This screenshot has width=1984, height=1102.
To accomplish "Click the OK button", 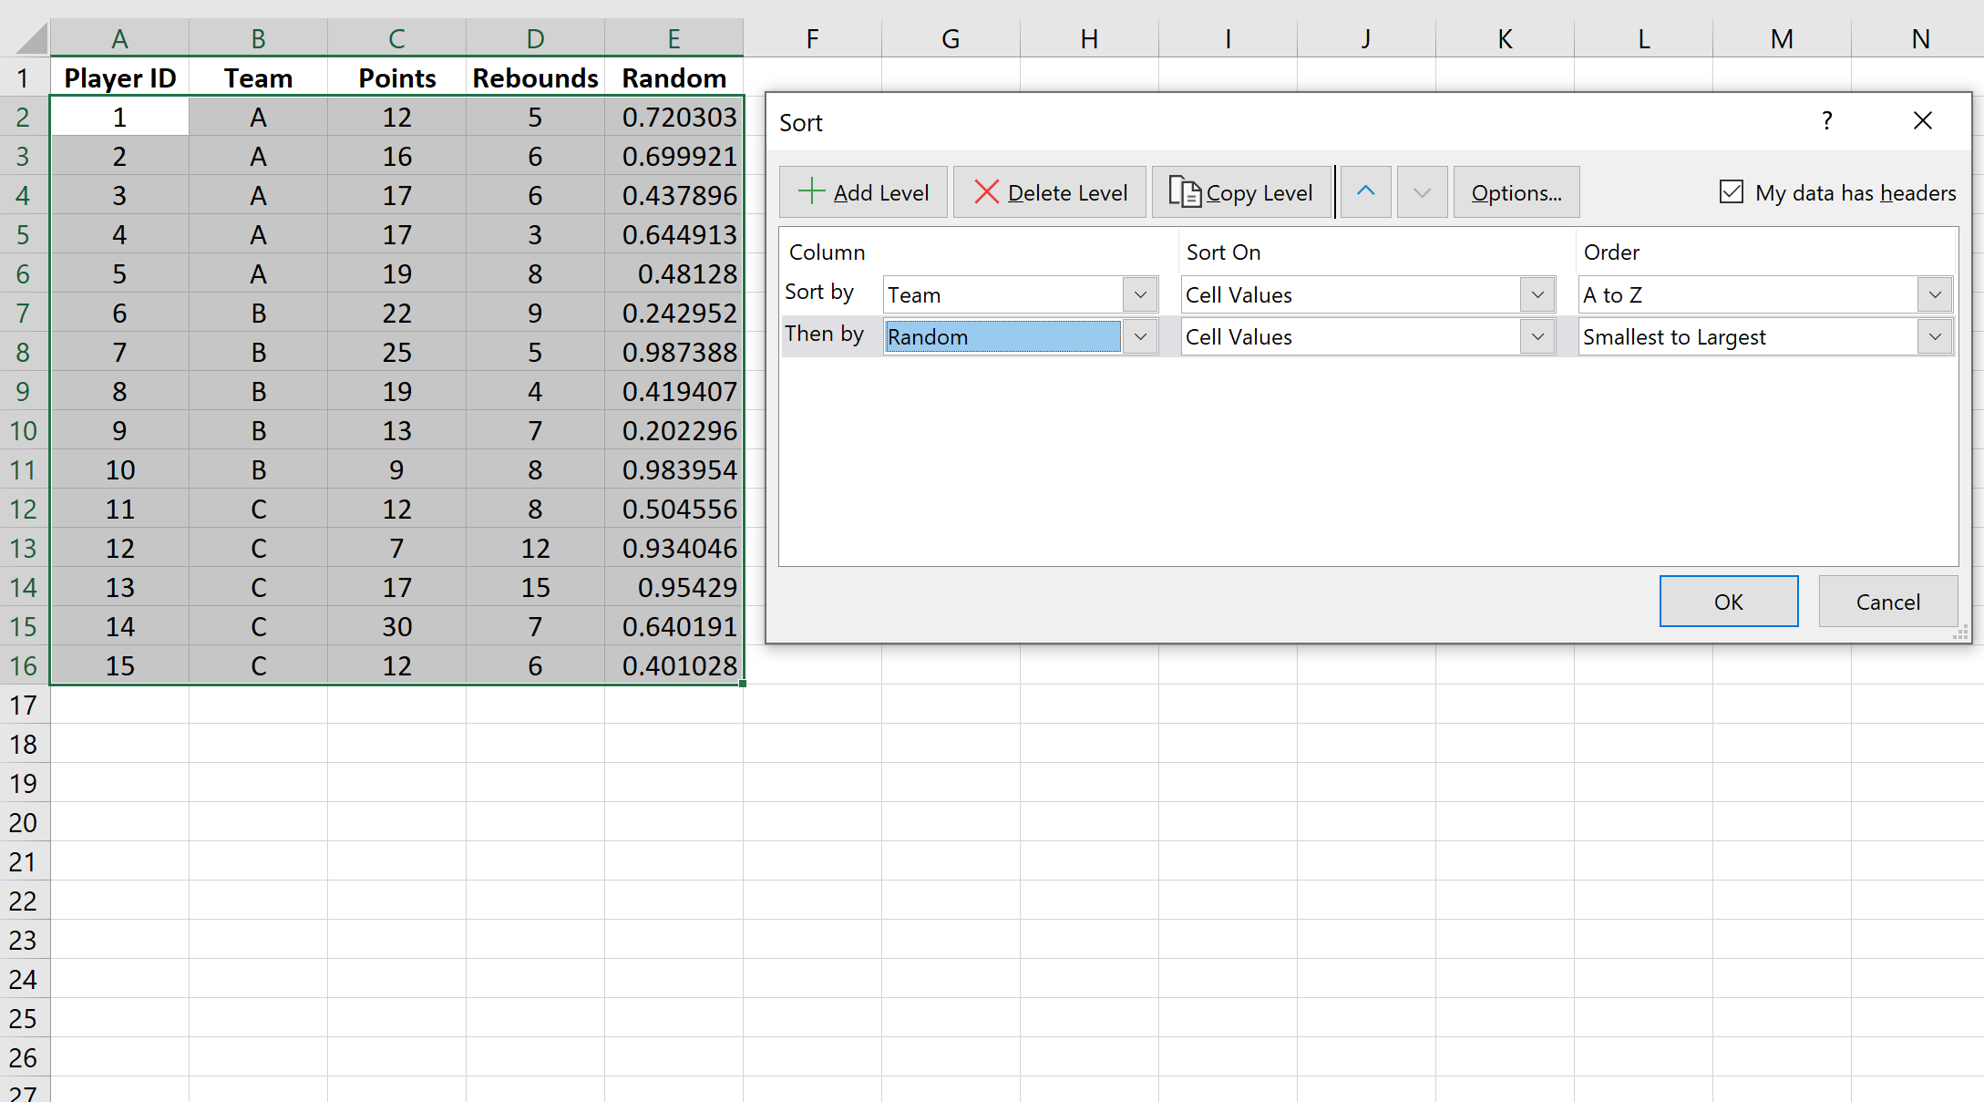I will coord(1728,602).
